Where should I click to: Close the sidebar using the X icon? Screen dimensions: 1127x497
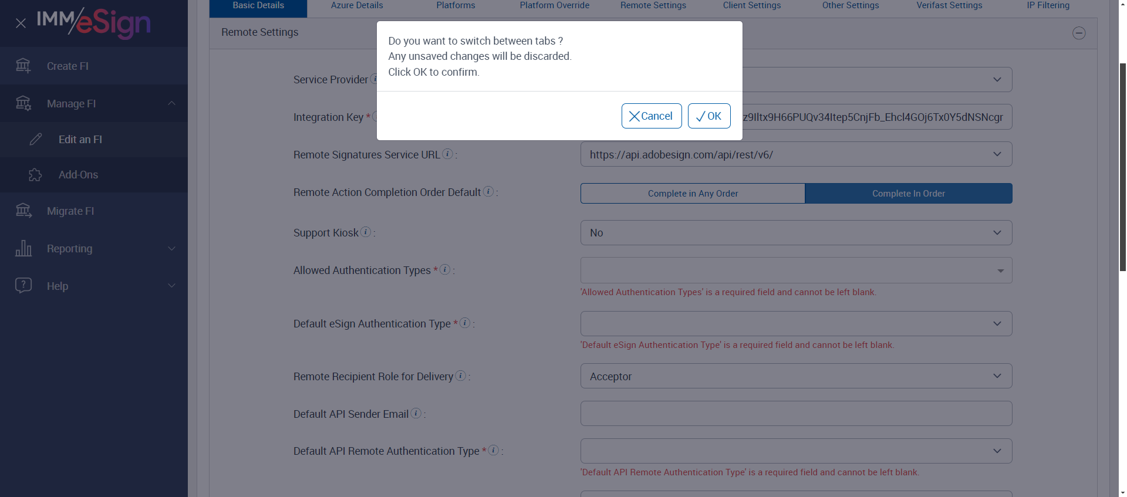[x=21, y=23]
